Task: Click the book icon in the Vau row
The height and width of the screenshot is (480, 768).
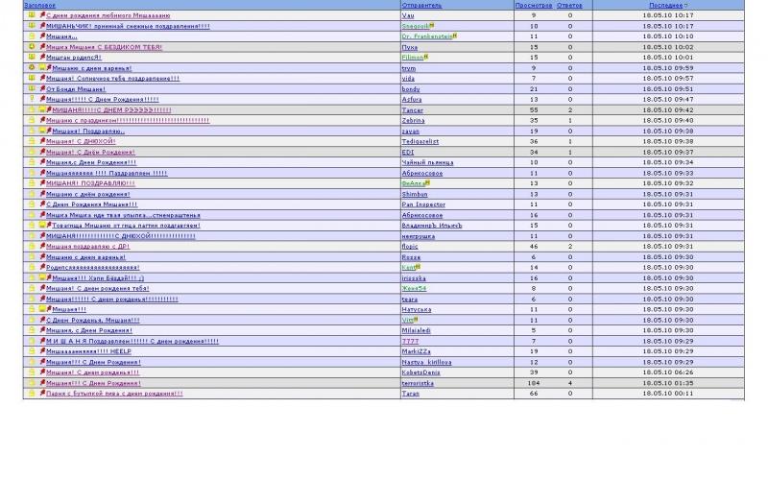Action: click(x=32, y=15)
